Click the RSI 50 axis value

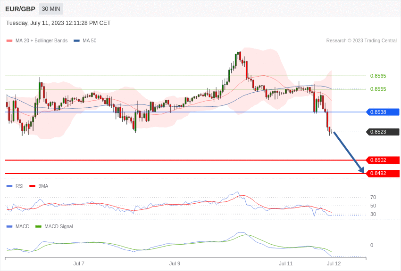373,206
